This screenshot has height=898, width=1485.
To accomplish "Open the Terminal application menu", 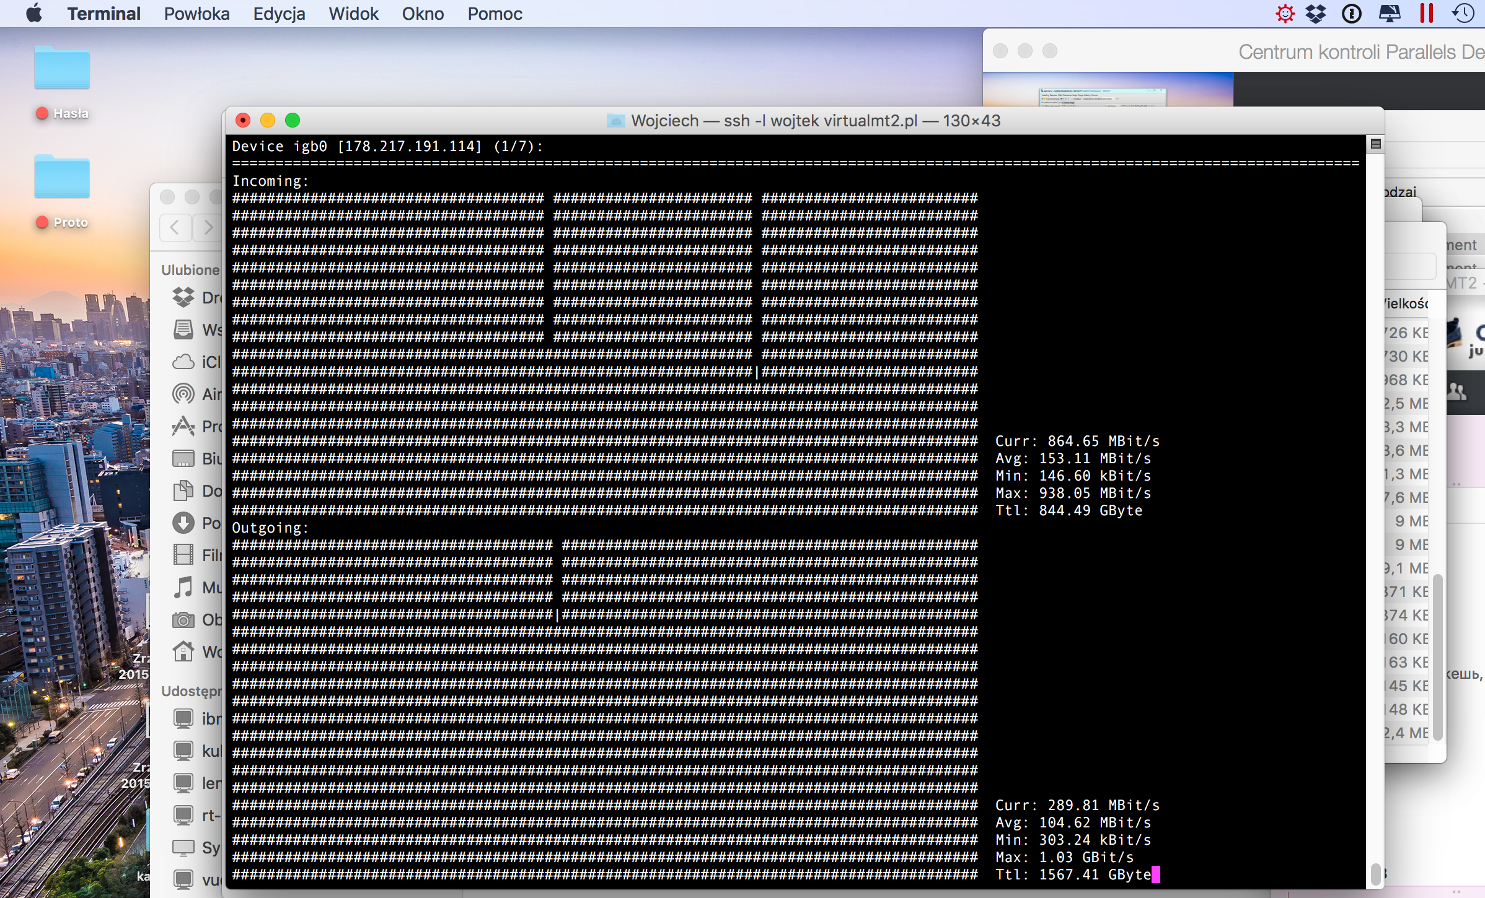I will [104, 14].
